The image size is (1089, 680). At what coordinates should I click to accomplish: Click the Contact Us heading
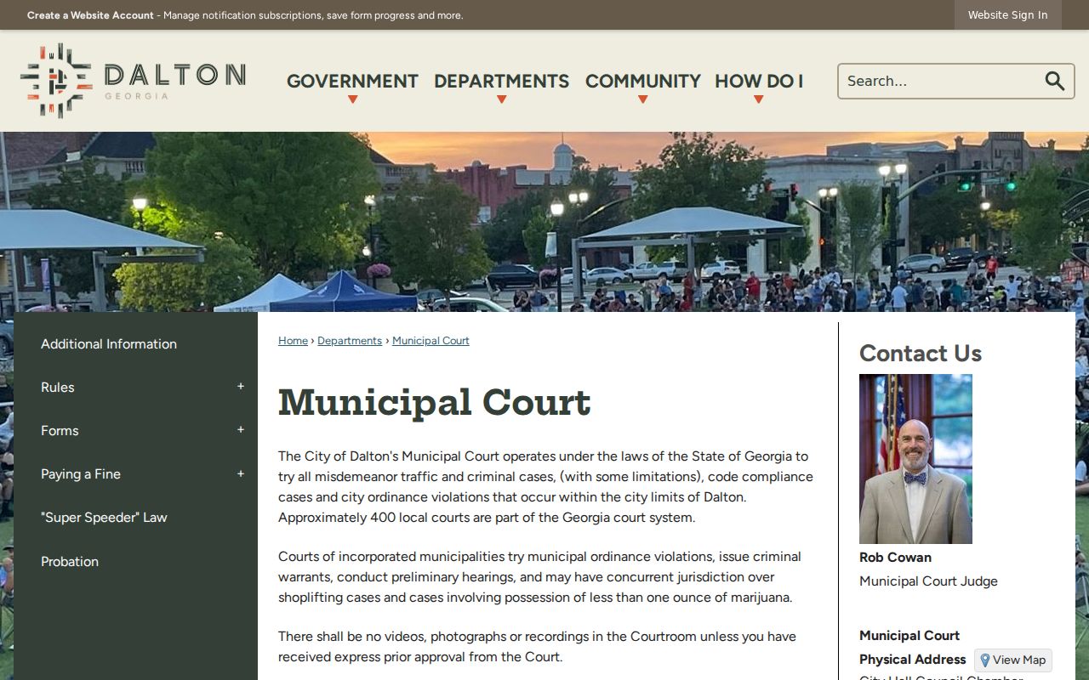pos(921,353)
